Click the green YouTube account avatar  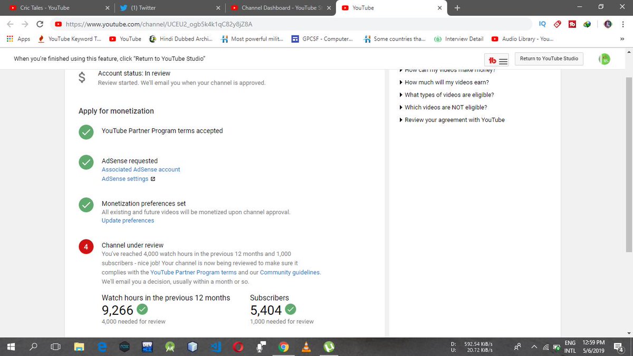(605, 59)
